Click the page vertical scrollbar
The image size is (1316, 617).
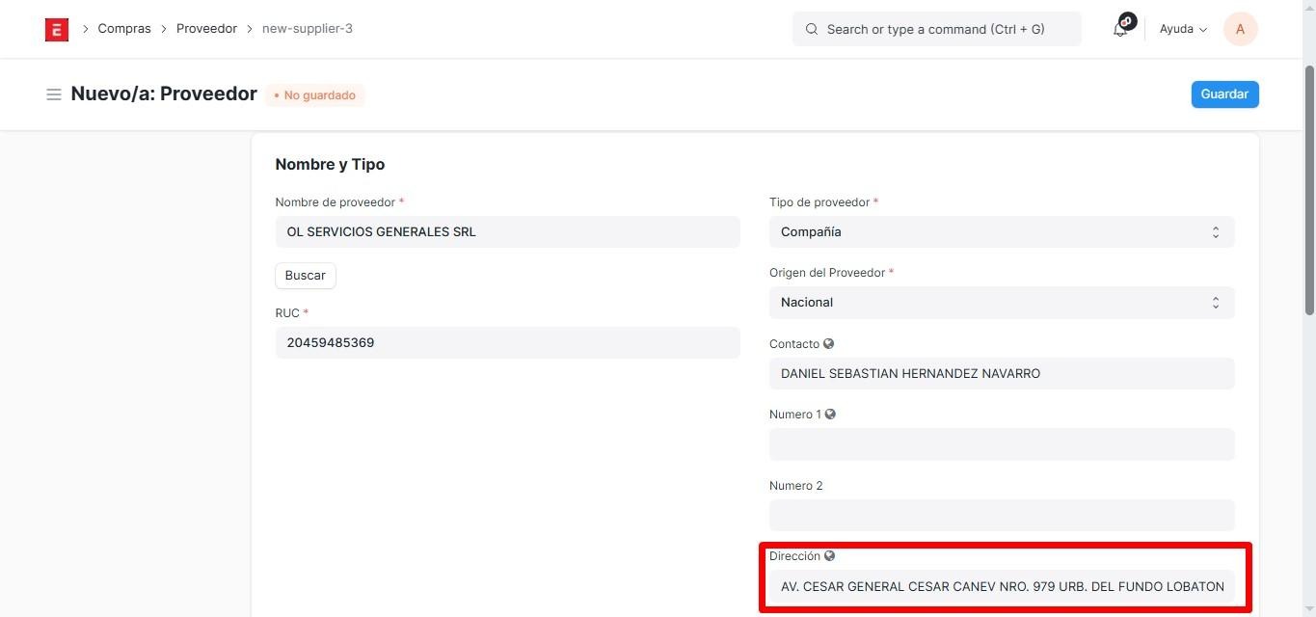[x=1308, y=193]
